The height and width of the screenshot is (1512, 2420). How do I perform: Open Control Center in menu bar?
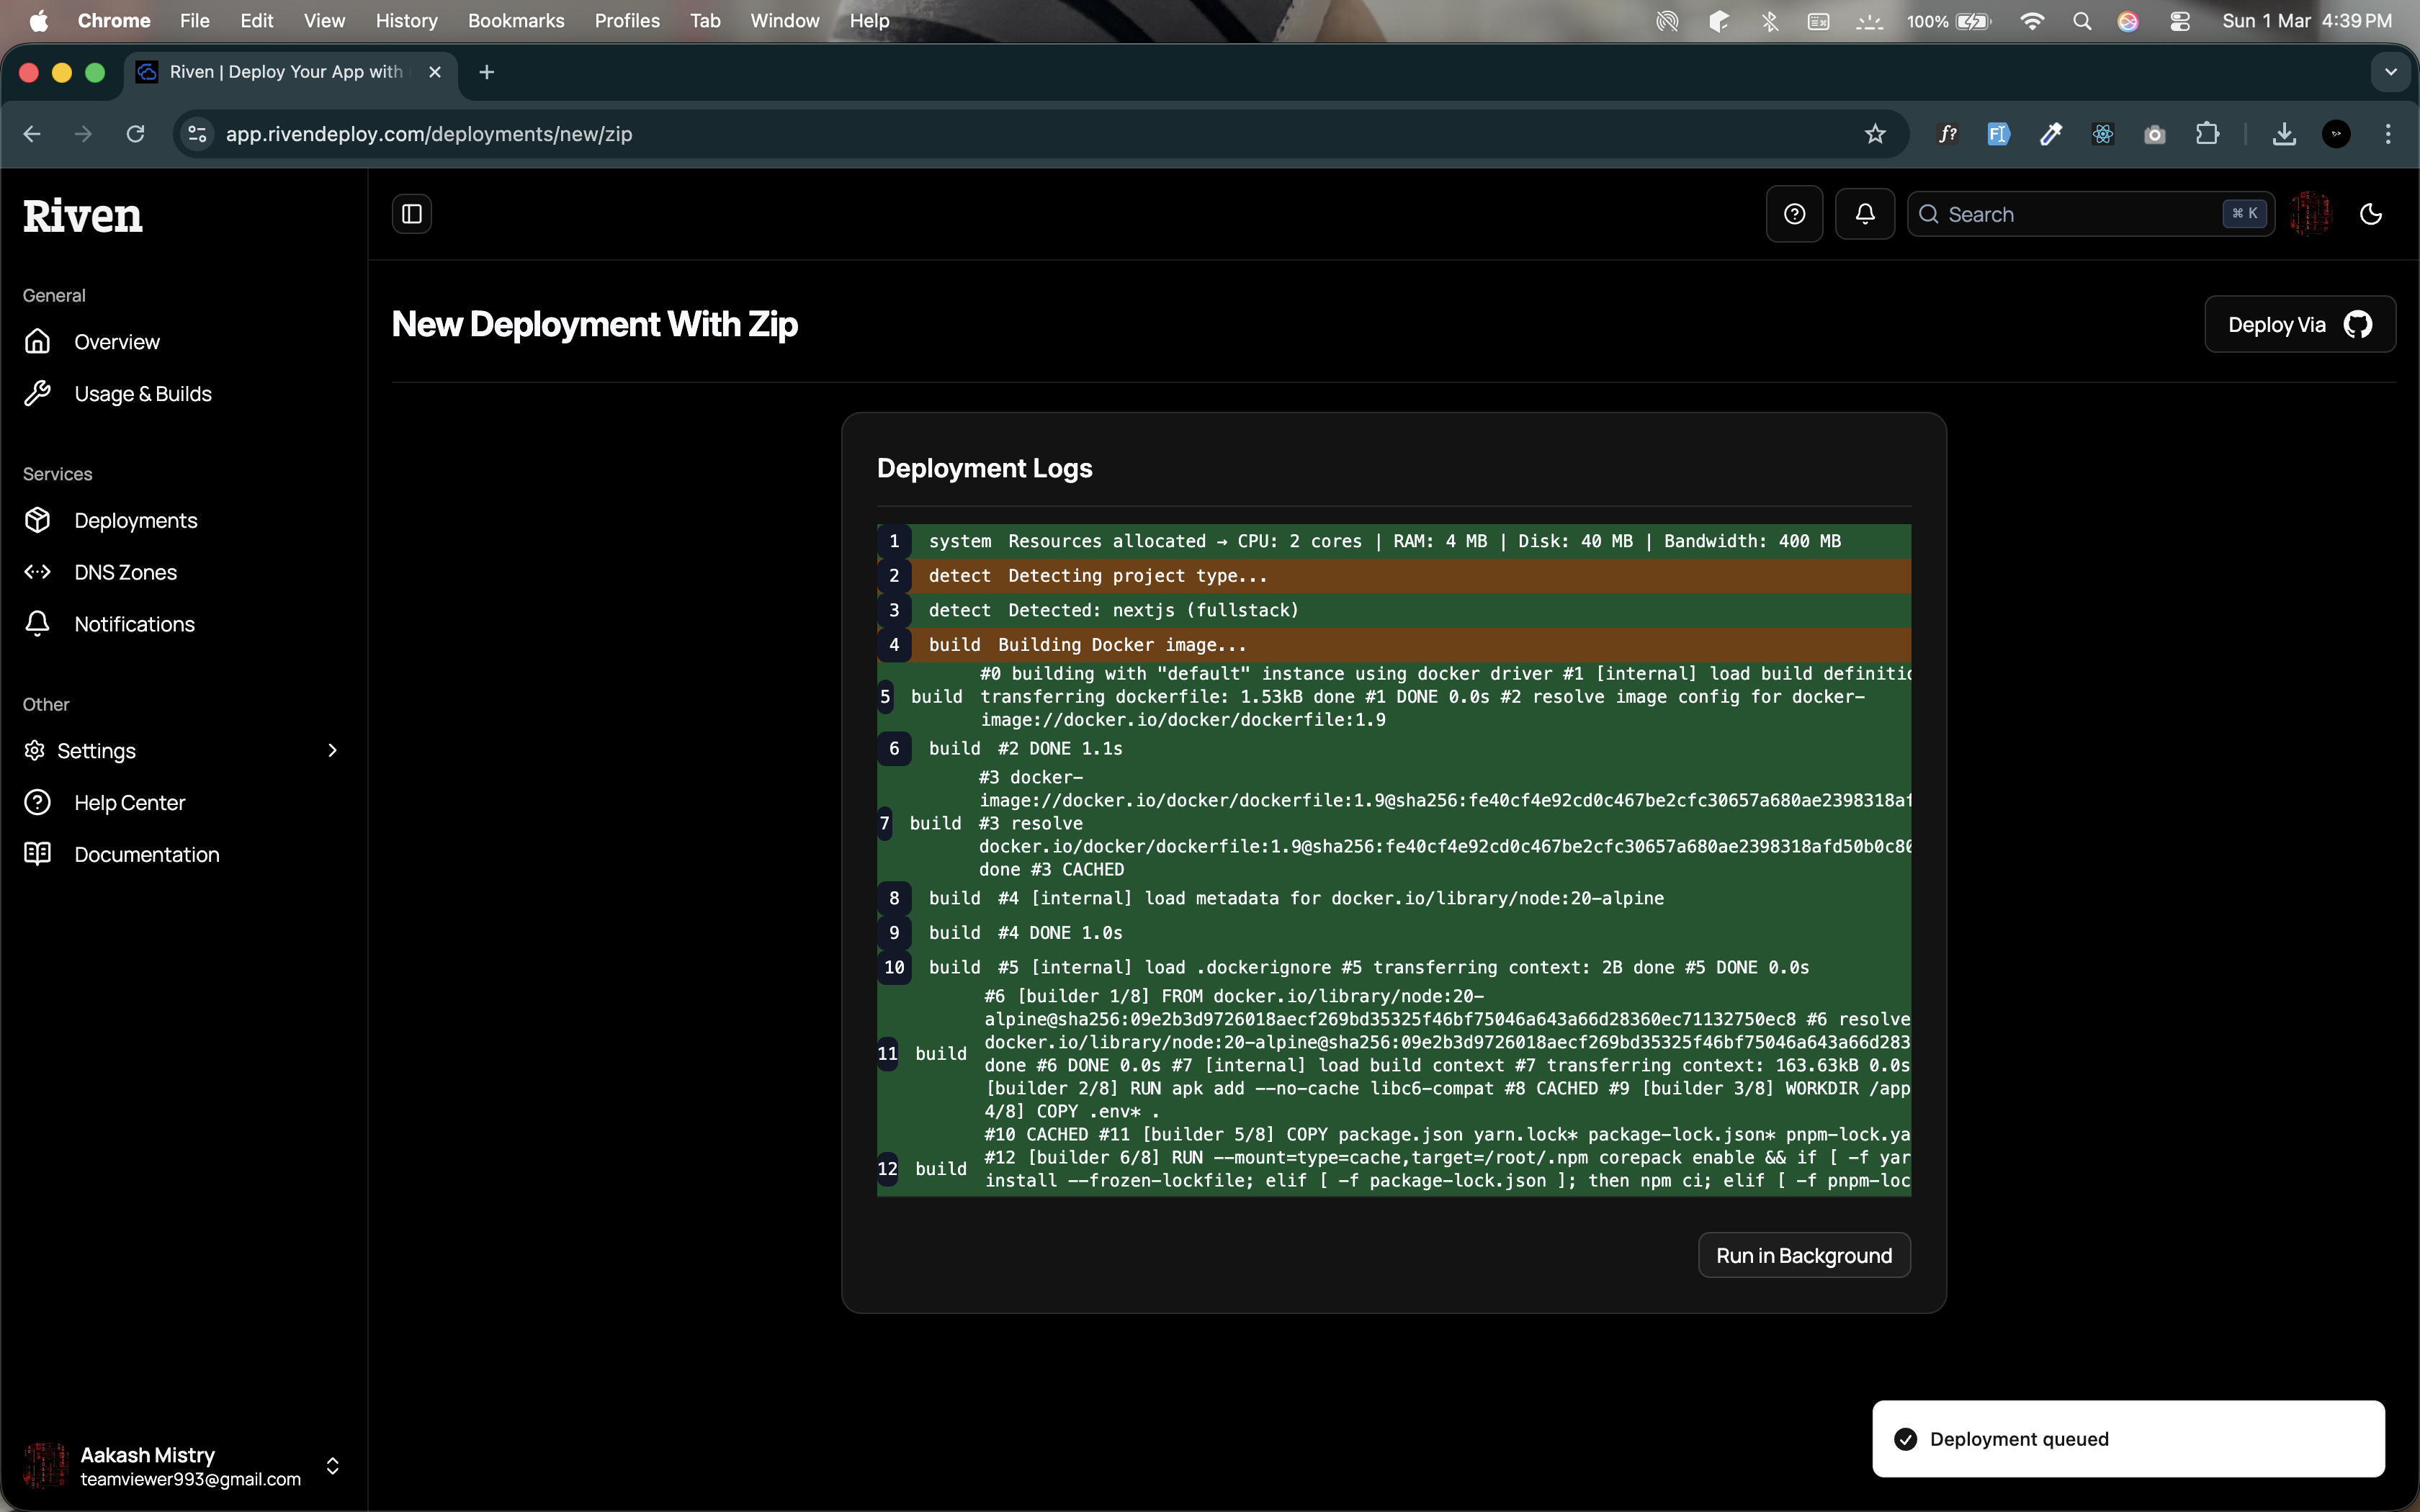pos(2180,21)
